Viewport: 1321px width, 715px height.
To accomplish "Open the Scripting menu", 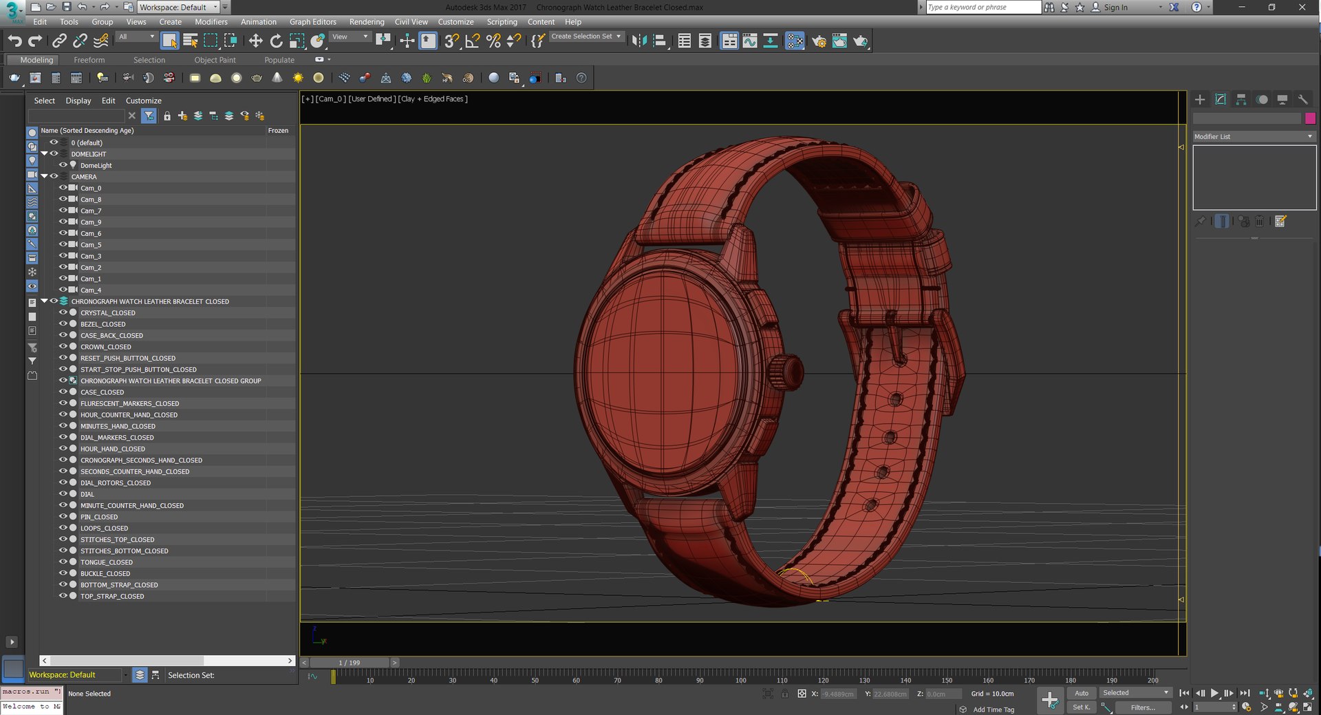I will pos(502,22).
